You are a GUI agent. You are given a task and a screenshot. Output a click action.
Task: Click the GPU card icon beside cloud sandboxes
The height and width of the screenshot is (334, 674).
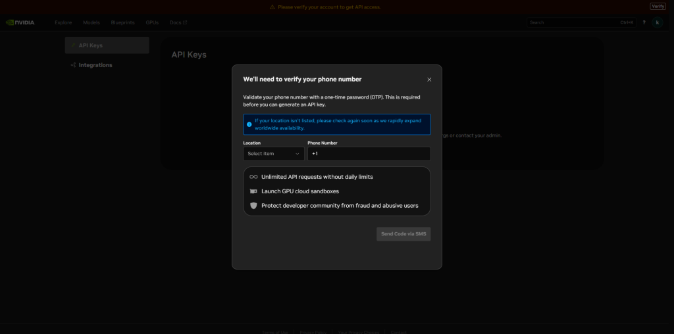coord(253,191)
